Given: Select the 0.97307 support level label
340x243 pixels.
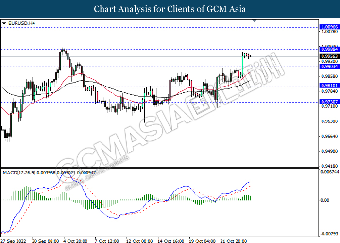Looking at the screenshot, I should click(x=329, y=102).
